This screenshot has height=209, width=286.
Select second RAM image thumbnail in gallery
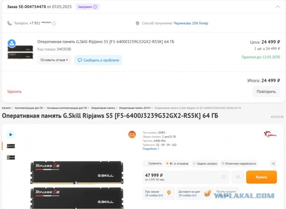point(11,158)
